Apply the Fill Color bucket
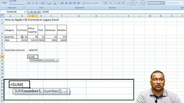This screenshot has width=184, height=103. (x=49, y=3)
